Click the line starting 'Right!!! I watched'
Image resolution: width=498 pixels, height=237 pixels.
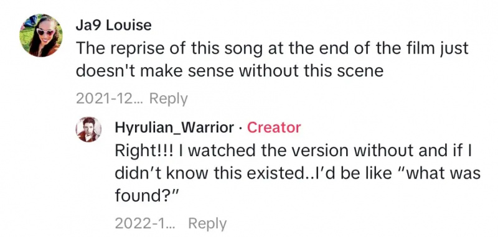pyautogui.click(x=294, y=151)
